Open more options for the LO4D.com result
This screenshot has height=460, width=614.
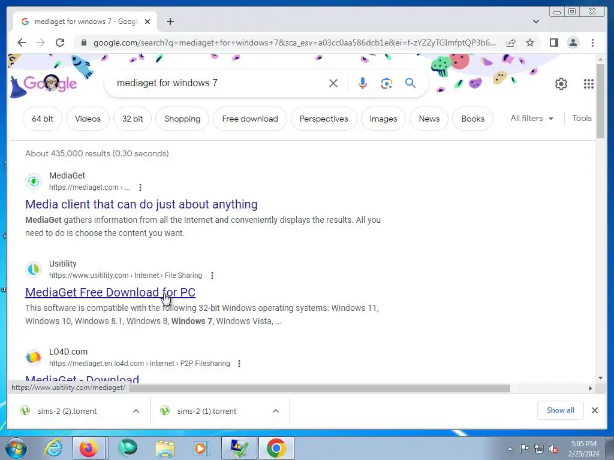click(x=239, y=364)
